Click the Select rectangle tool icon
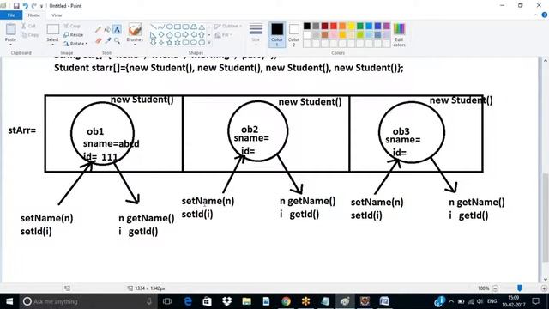The width and height of the screenshot is (549, 309). [x=53, y=29]
